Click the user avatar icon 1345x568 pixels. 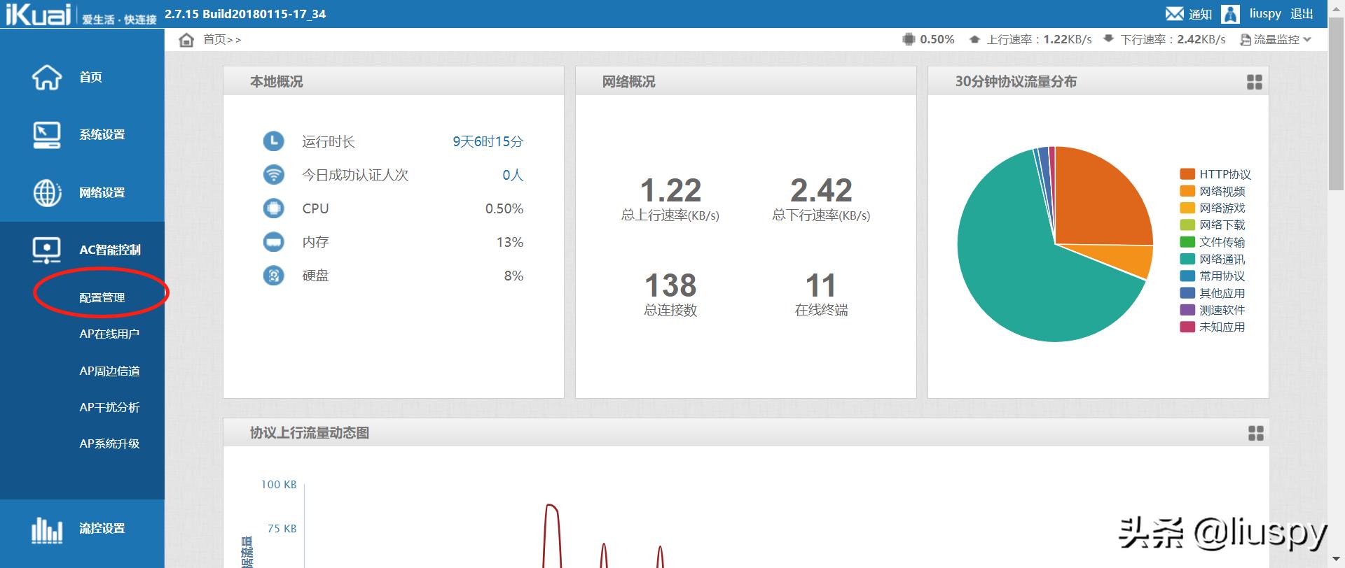coord(1230,14)
